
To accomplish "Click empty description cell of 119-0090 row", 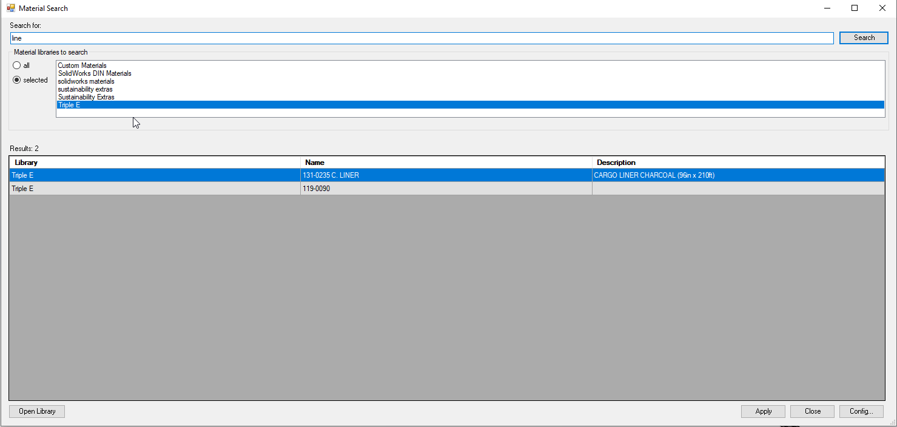I will (738, 189).
